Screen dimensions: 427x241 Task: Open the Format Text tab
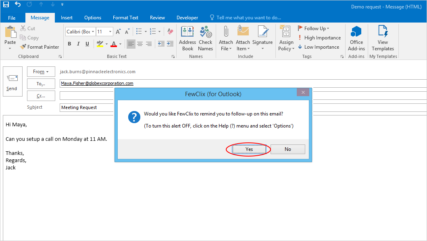click(125, 18)
